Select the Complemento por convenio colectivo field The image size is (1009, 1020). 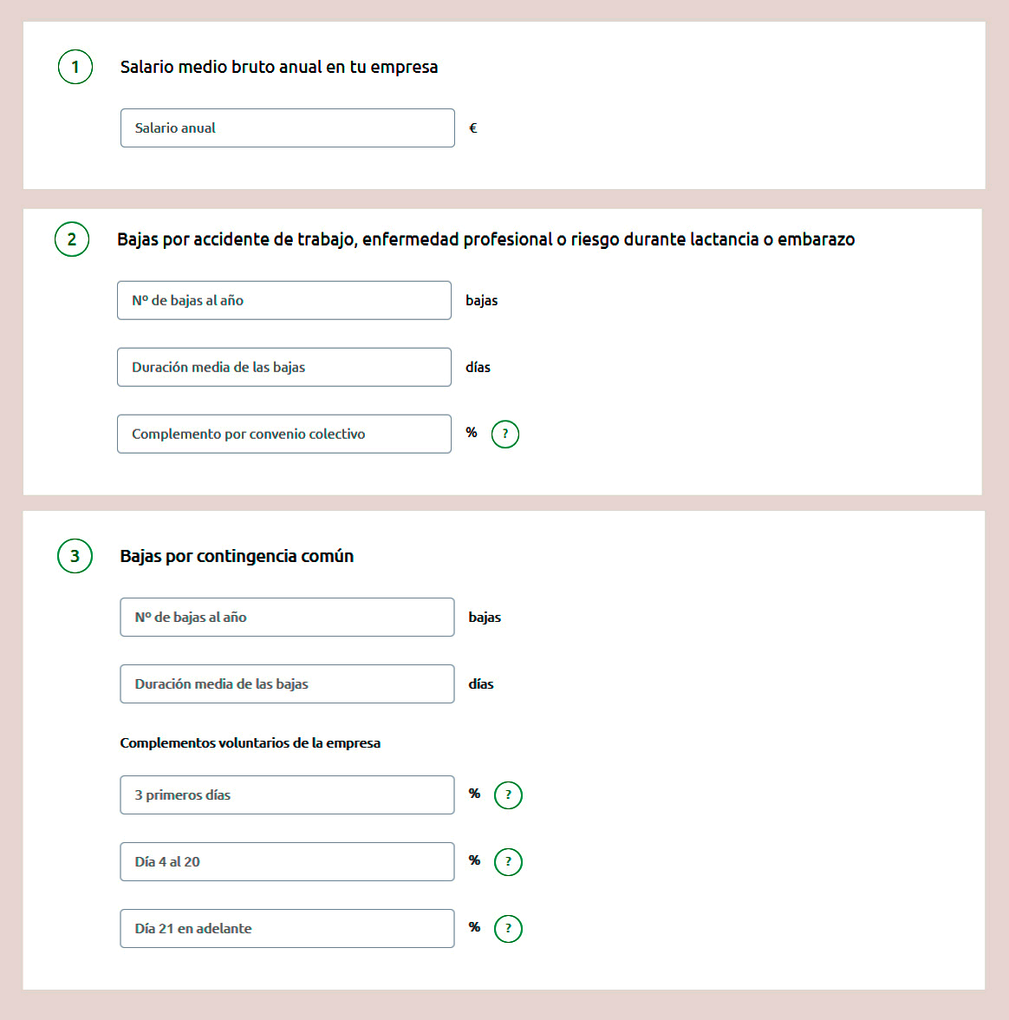[284, 434]
